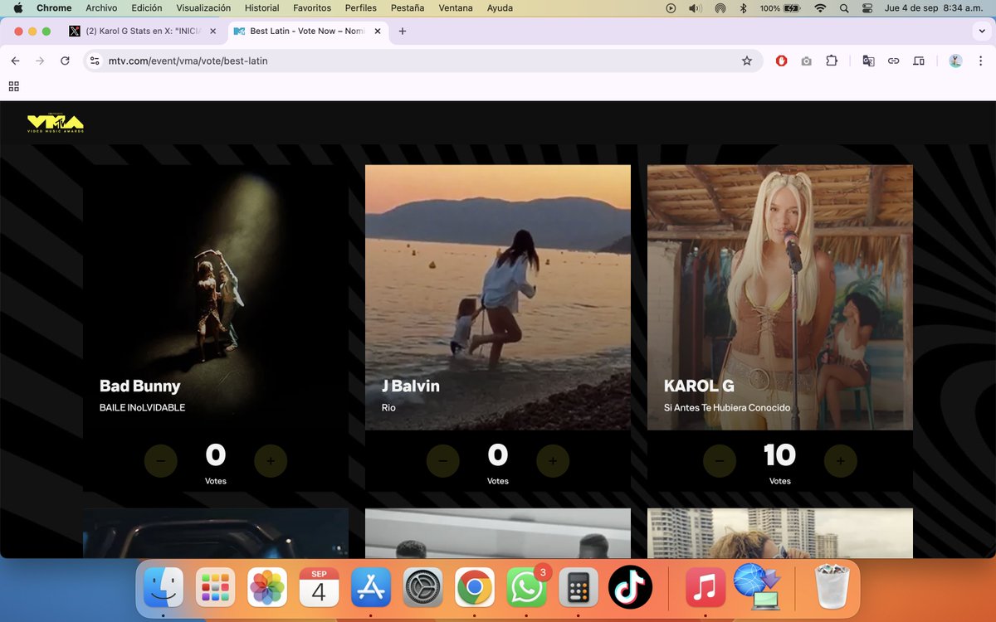This screenshot has width=996, height=622.
Task: Open Finder from the Dock
Action: tap(164, 588)
